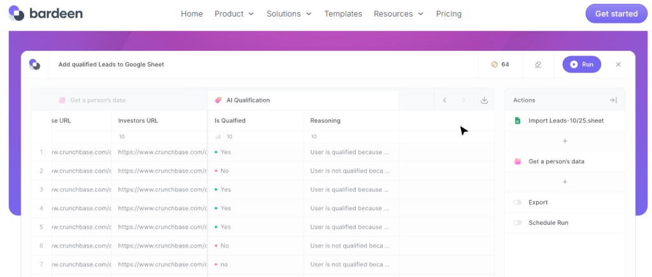The height and width of the screenshot is (277, 652).
Task: Click the Investors URL column header
Action: pyautogui.click(x=138, y=121)
